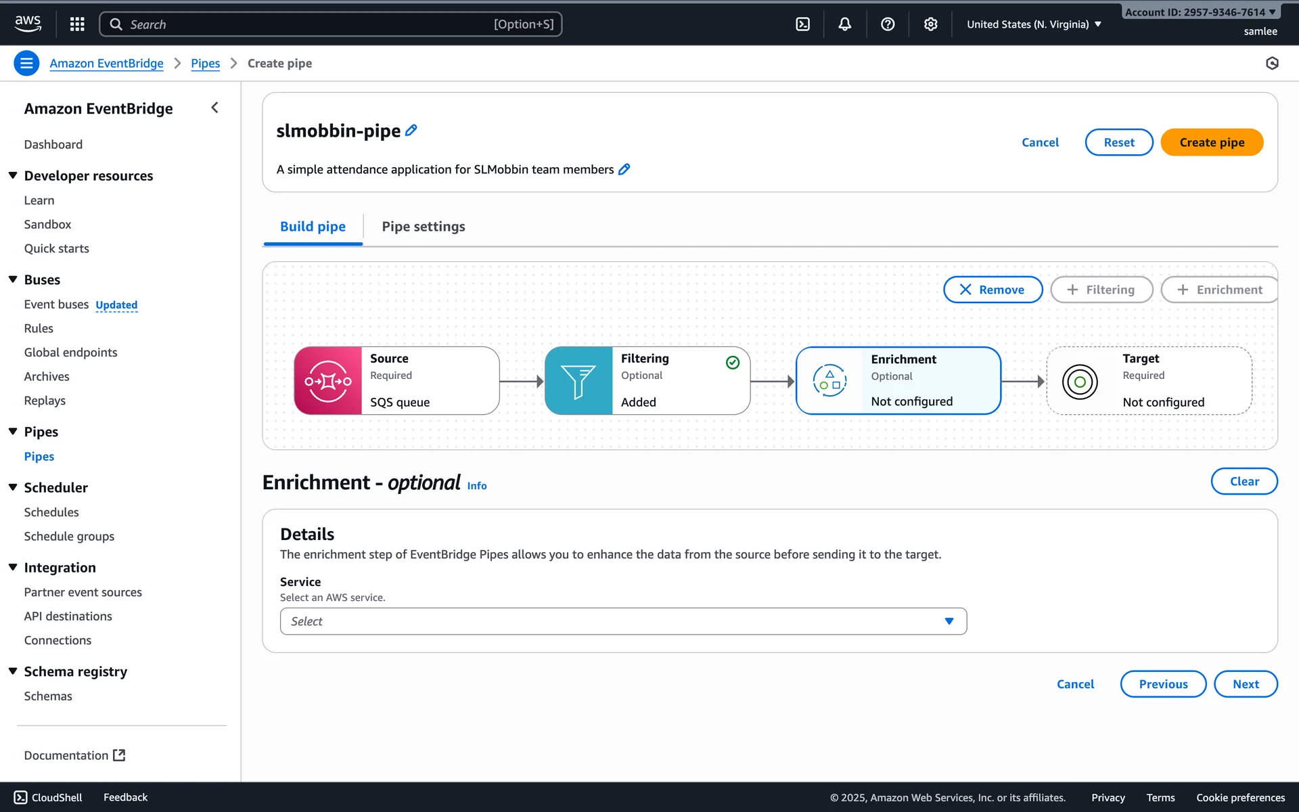Collapse the Developer resources section
1299x812 pixels.
click(13, 176)
